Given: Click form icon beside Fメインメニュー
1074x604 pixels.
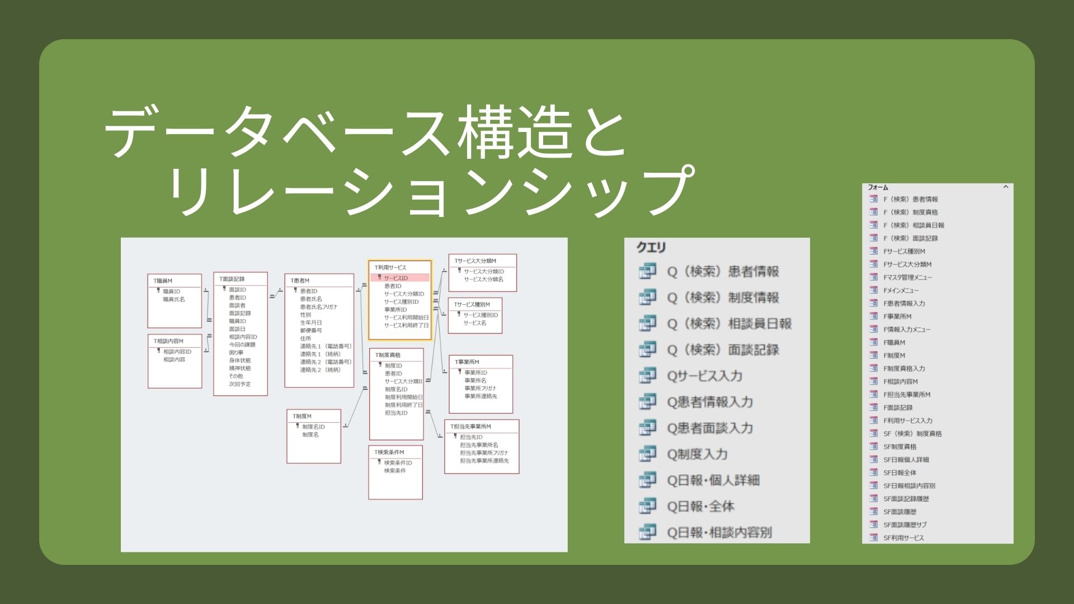Looking at the screenshot, I should pyautogui.click(x=873, y=290).
